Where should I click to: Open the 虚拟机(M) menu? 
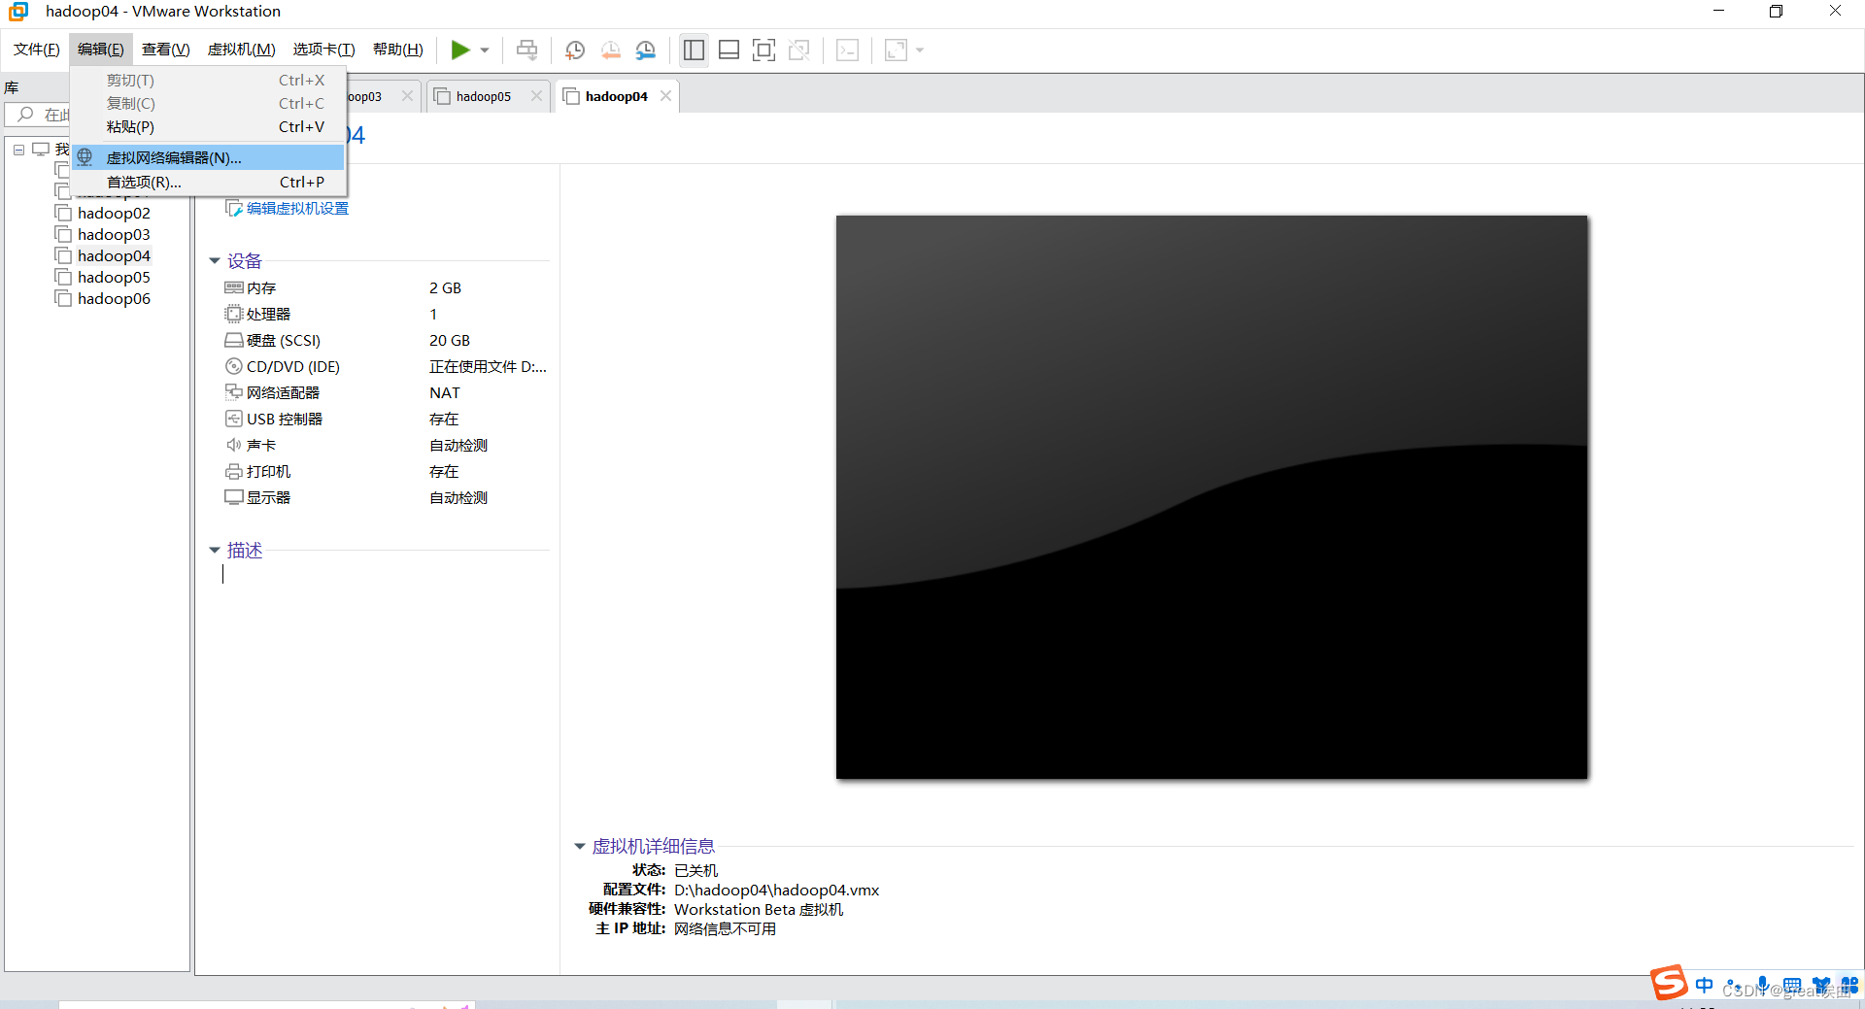[x=241, y=50]
